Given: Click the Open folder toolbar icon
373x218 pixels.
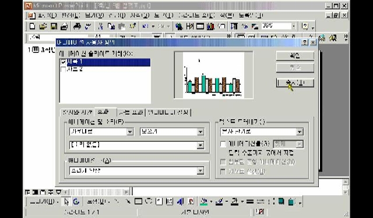Looking at the screenshot, I should (x=43, y=26).
